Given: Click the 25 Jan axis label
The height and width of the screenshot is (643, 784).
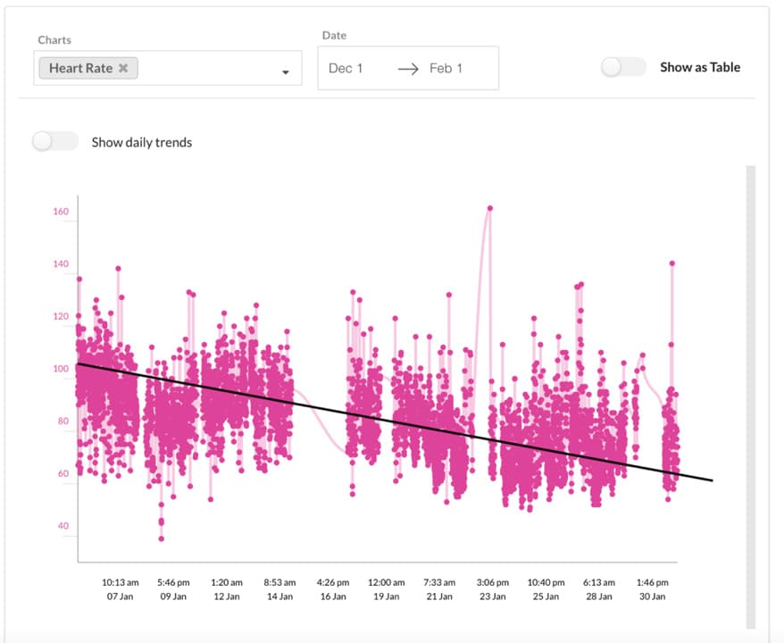Looking at the screenshot, I should click(546, 597).
